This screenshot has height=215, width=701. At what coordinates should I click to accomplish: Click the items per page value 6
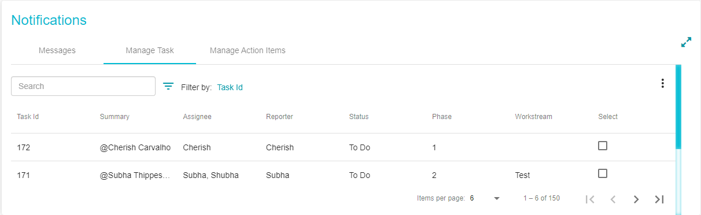[x=472, y=198]
